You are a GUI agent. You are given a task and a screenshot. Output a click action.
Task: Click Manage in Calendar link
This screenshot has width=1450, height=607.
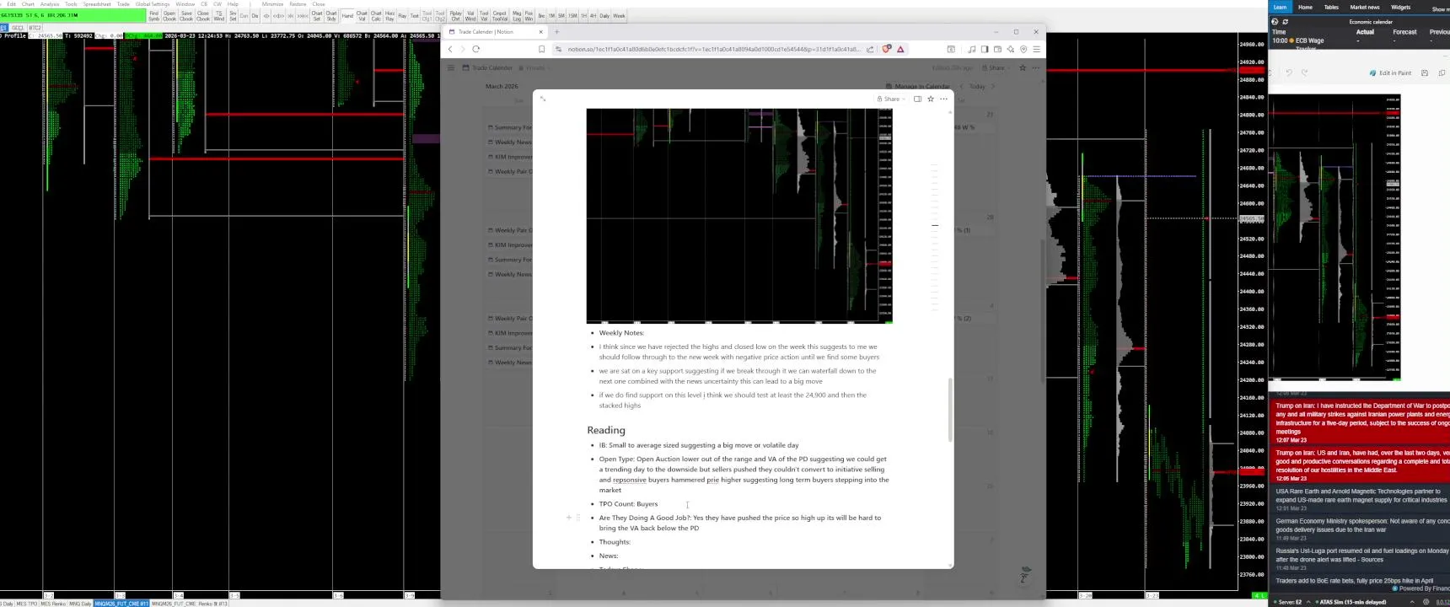pos(918,86)
